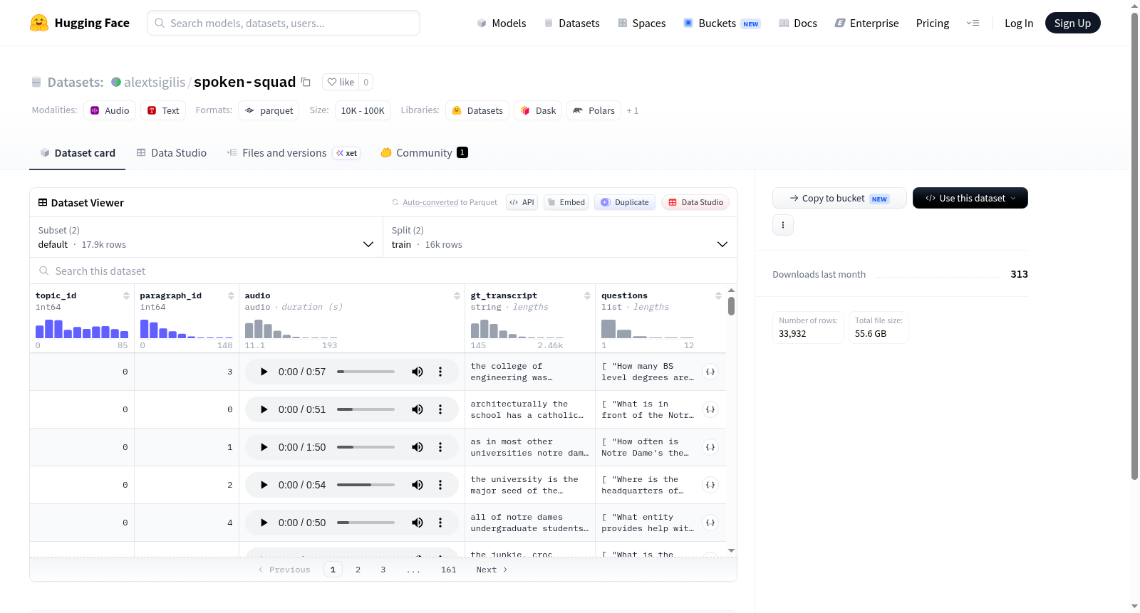This screenshot has height=613, width=1140.
Task: Sort by the gt_transcript column
Action: [x=587, y=295]
